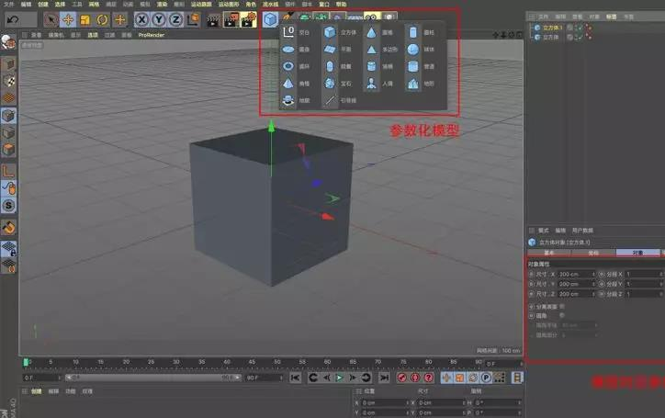Activate the Scale tool
Image resolution: width=665 pixels, height=418 pixels.
[85, 19]
